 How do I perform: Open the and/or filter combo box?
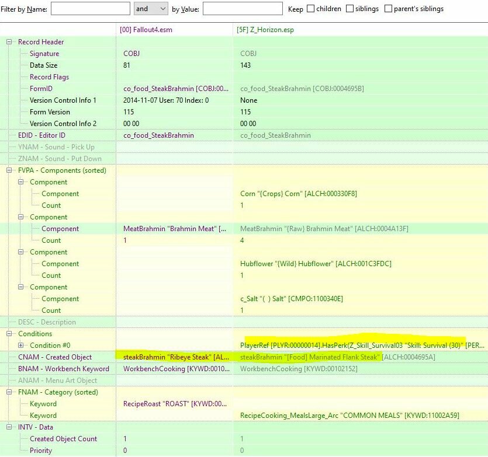coord(151,9)
